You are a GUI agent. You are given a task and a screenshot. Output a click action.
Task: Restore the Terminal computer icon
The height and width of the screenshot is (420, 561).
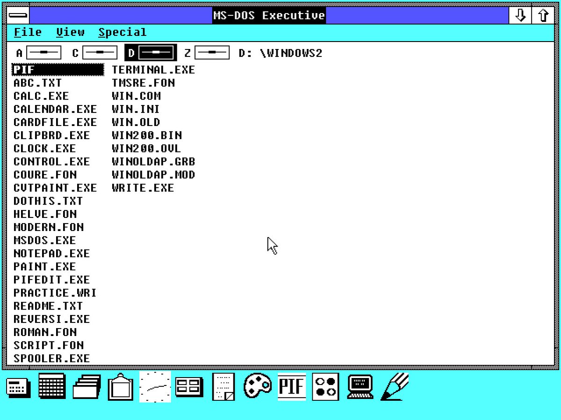[x=360, y=387]
